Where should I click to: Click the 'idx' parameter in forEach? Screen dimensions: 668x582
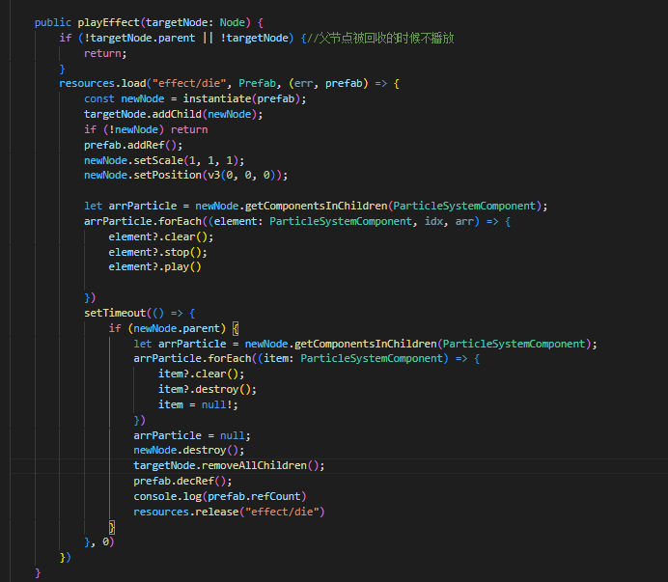tap(433, 222)
